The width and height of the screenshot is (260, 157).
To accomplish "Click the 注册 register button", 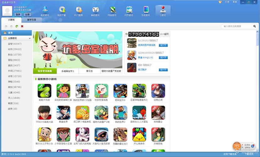I will [27, 14].
